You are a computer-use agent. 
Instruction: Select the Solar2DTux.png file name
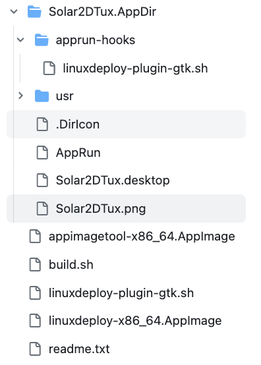tap(101, 209)
